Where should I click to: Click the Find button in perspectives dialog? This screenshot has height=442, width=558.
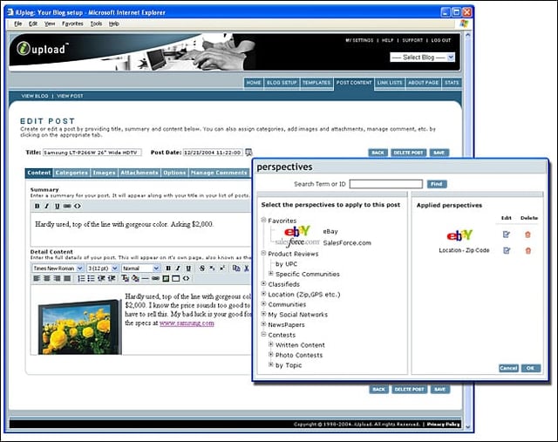(x=437, y=184)
